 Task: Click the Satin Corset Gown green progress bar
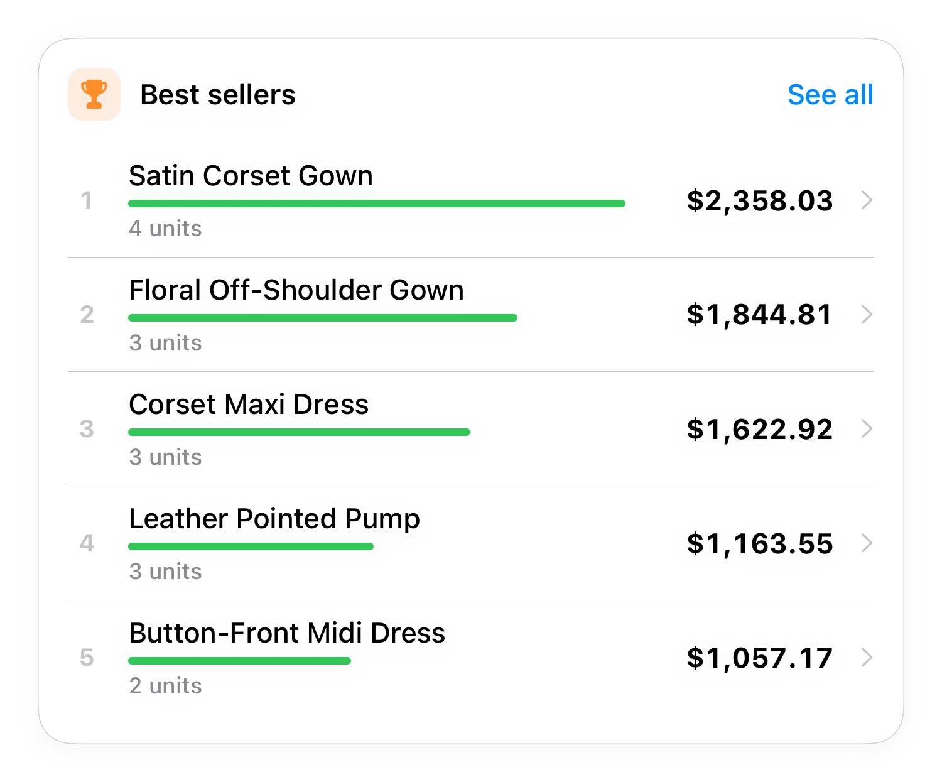377,204
